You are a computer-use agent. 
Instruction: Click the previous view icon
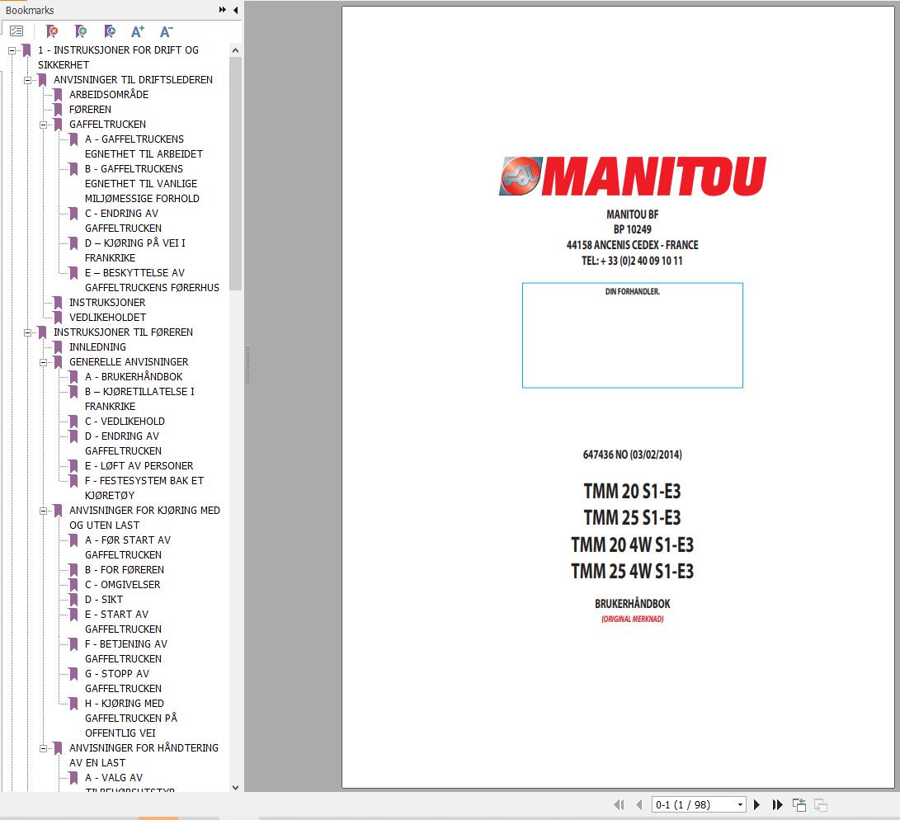click(x=799, y=805)
